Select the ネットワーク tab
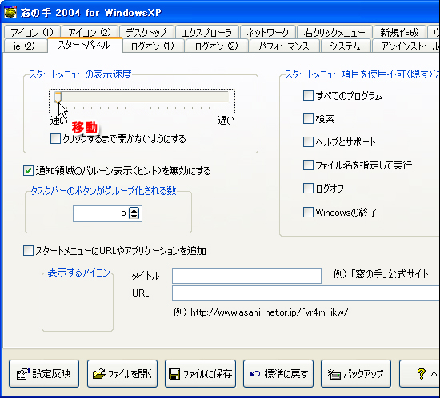The image size is (440, 398). 268,32
